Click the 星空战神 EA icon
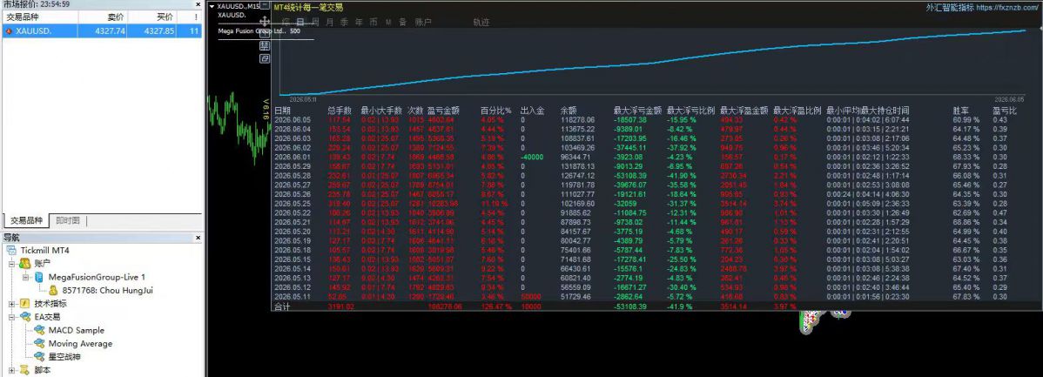This screenshot has width=1043, height=377. point(39,356)
